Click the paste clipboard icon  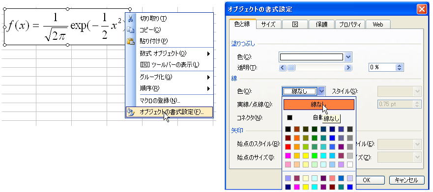click(130, 41)
